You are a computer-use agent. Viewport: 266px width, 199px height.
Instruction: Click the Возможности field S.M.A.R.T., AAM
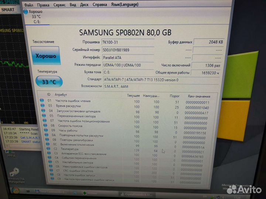pos(161,87)
